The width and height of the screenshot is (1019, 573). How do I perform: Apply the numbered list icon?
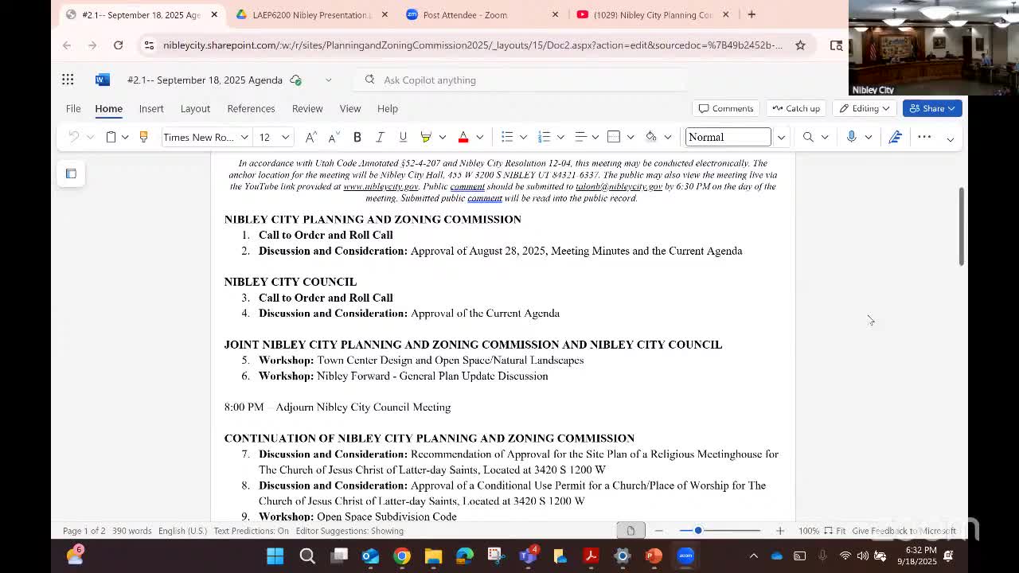545,137
